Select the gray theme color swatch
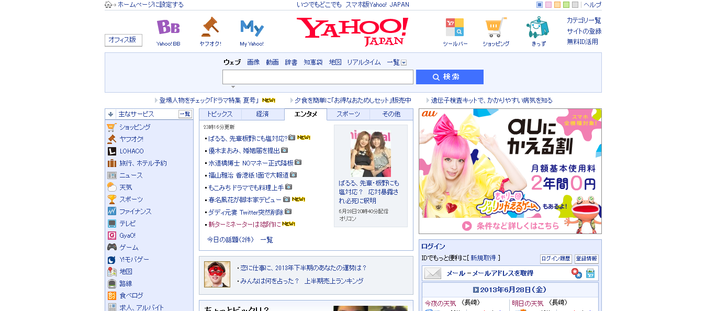Image resolution: width=706 pixels, height=311 pixels. click(575, 5)
